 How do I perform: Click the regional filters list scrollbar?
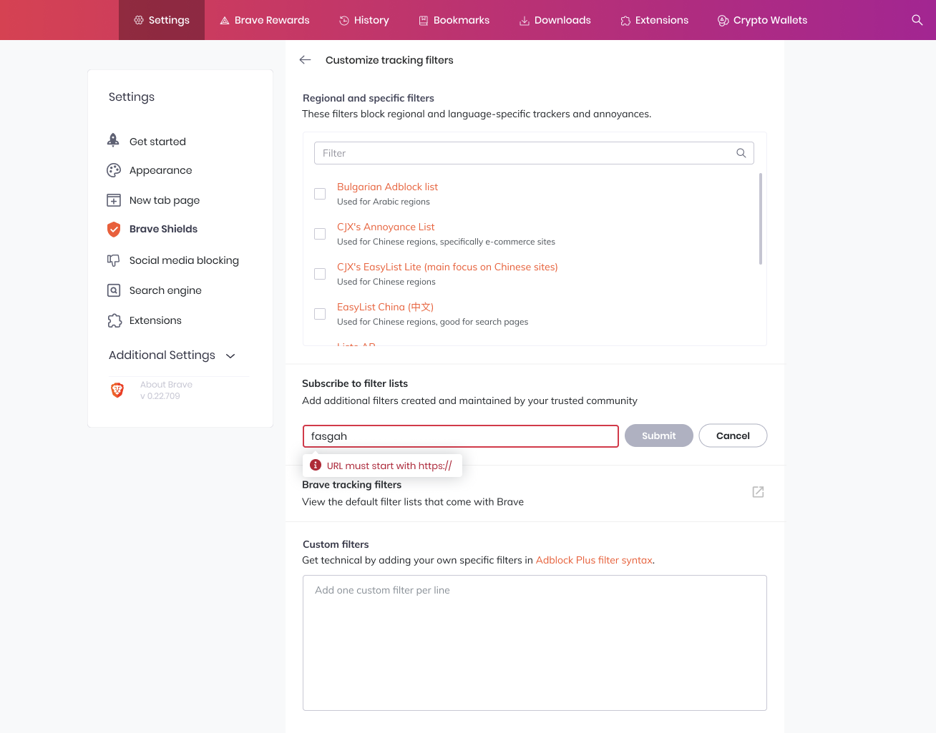click(x=760, y=219)
